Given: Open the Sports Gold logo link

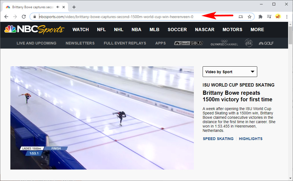Looking at the screenshot, I should (x=188, y=43).
